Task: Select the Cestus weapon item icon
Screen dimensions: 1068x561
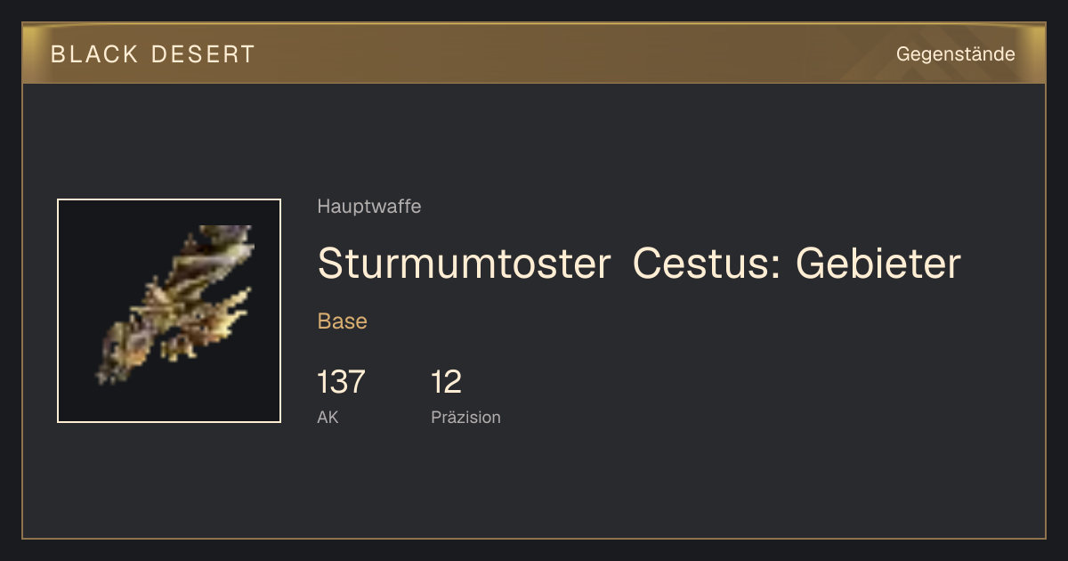Action: [x=169, y=311]
